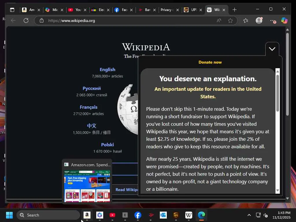The image size is (296, 222).
Task: Switch to the Facebook browser tab
Action: tap(124, 10)
